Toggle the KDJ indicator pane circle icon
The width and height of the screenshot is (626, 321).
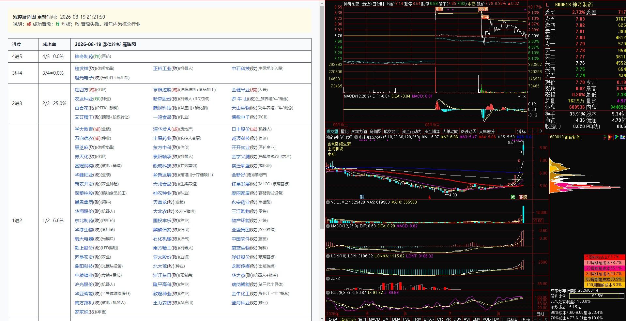click(328, 293)
